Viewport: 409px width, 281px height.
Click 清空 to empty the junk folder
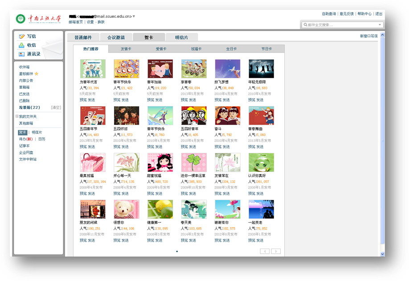click(56, 108)
